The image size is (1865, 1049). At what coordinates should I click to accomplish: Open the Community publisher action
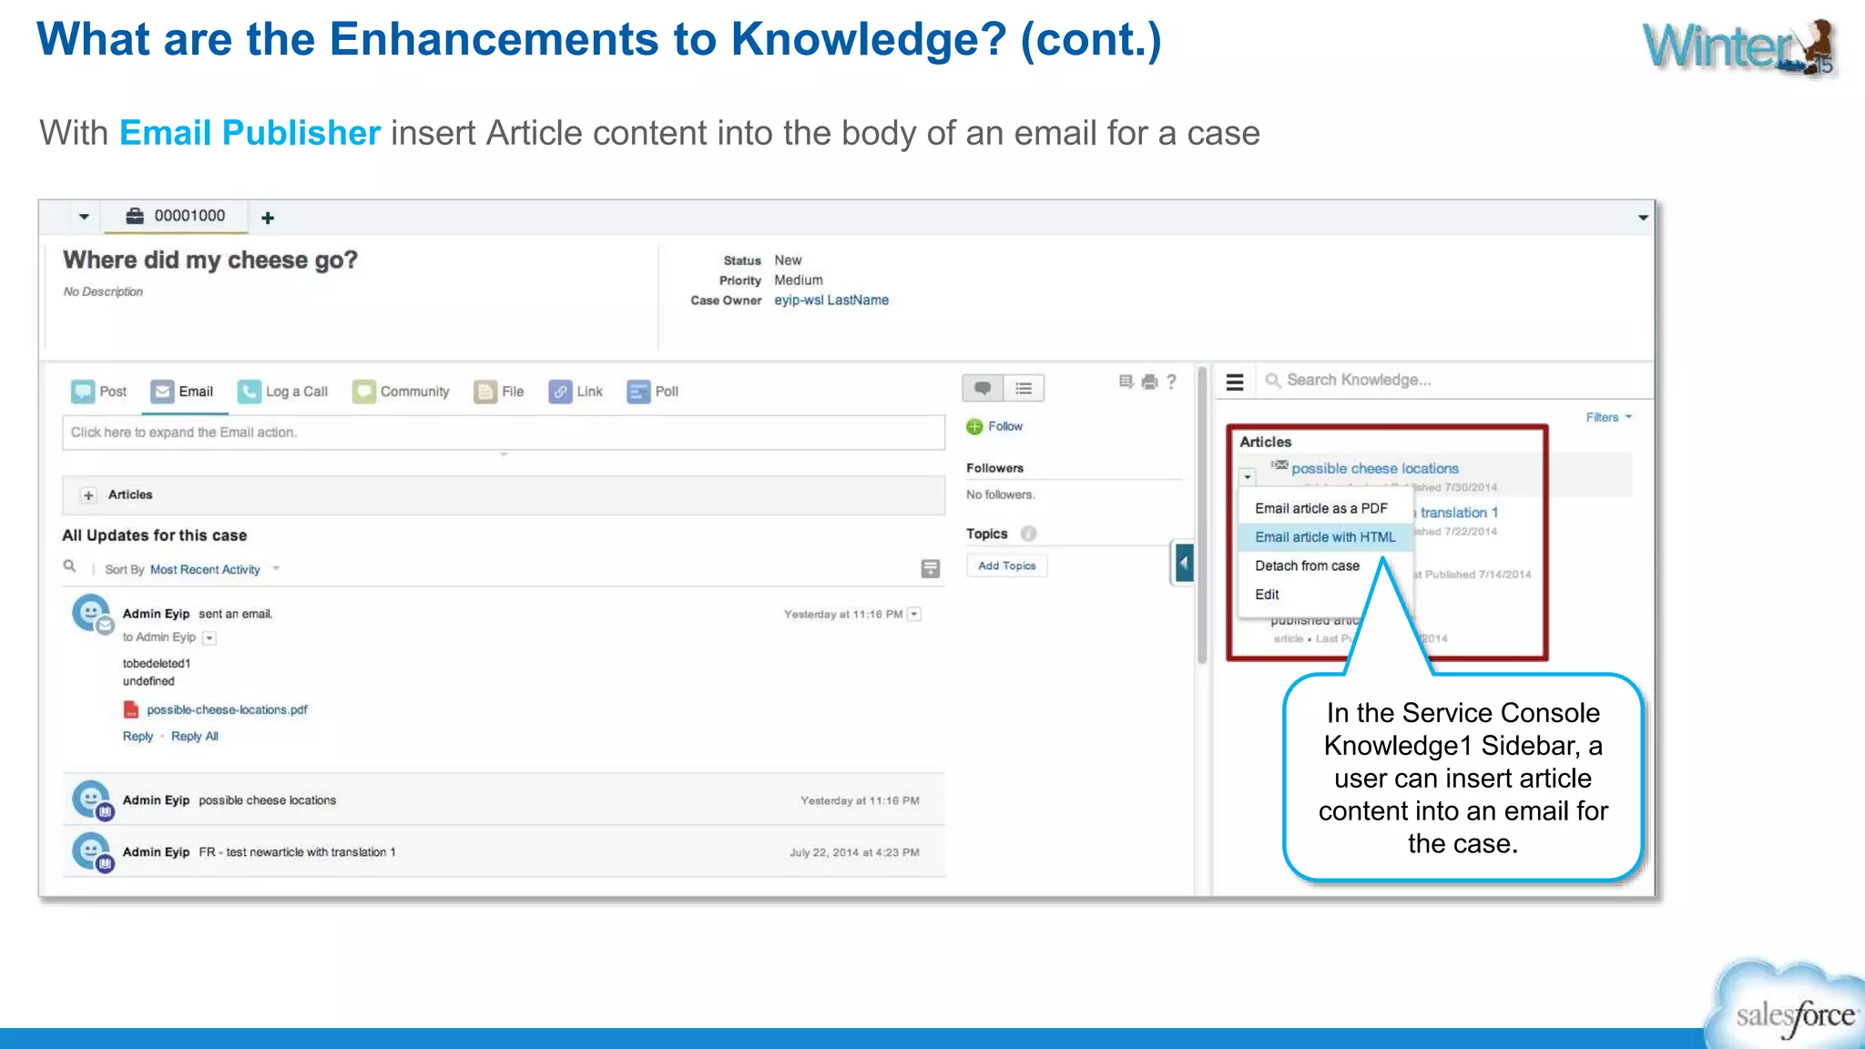tap(401, 392)
